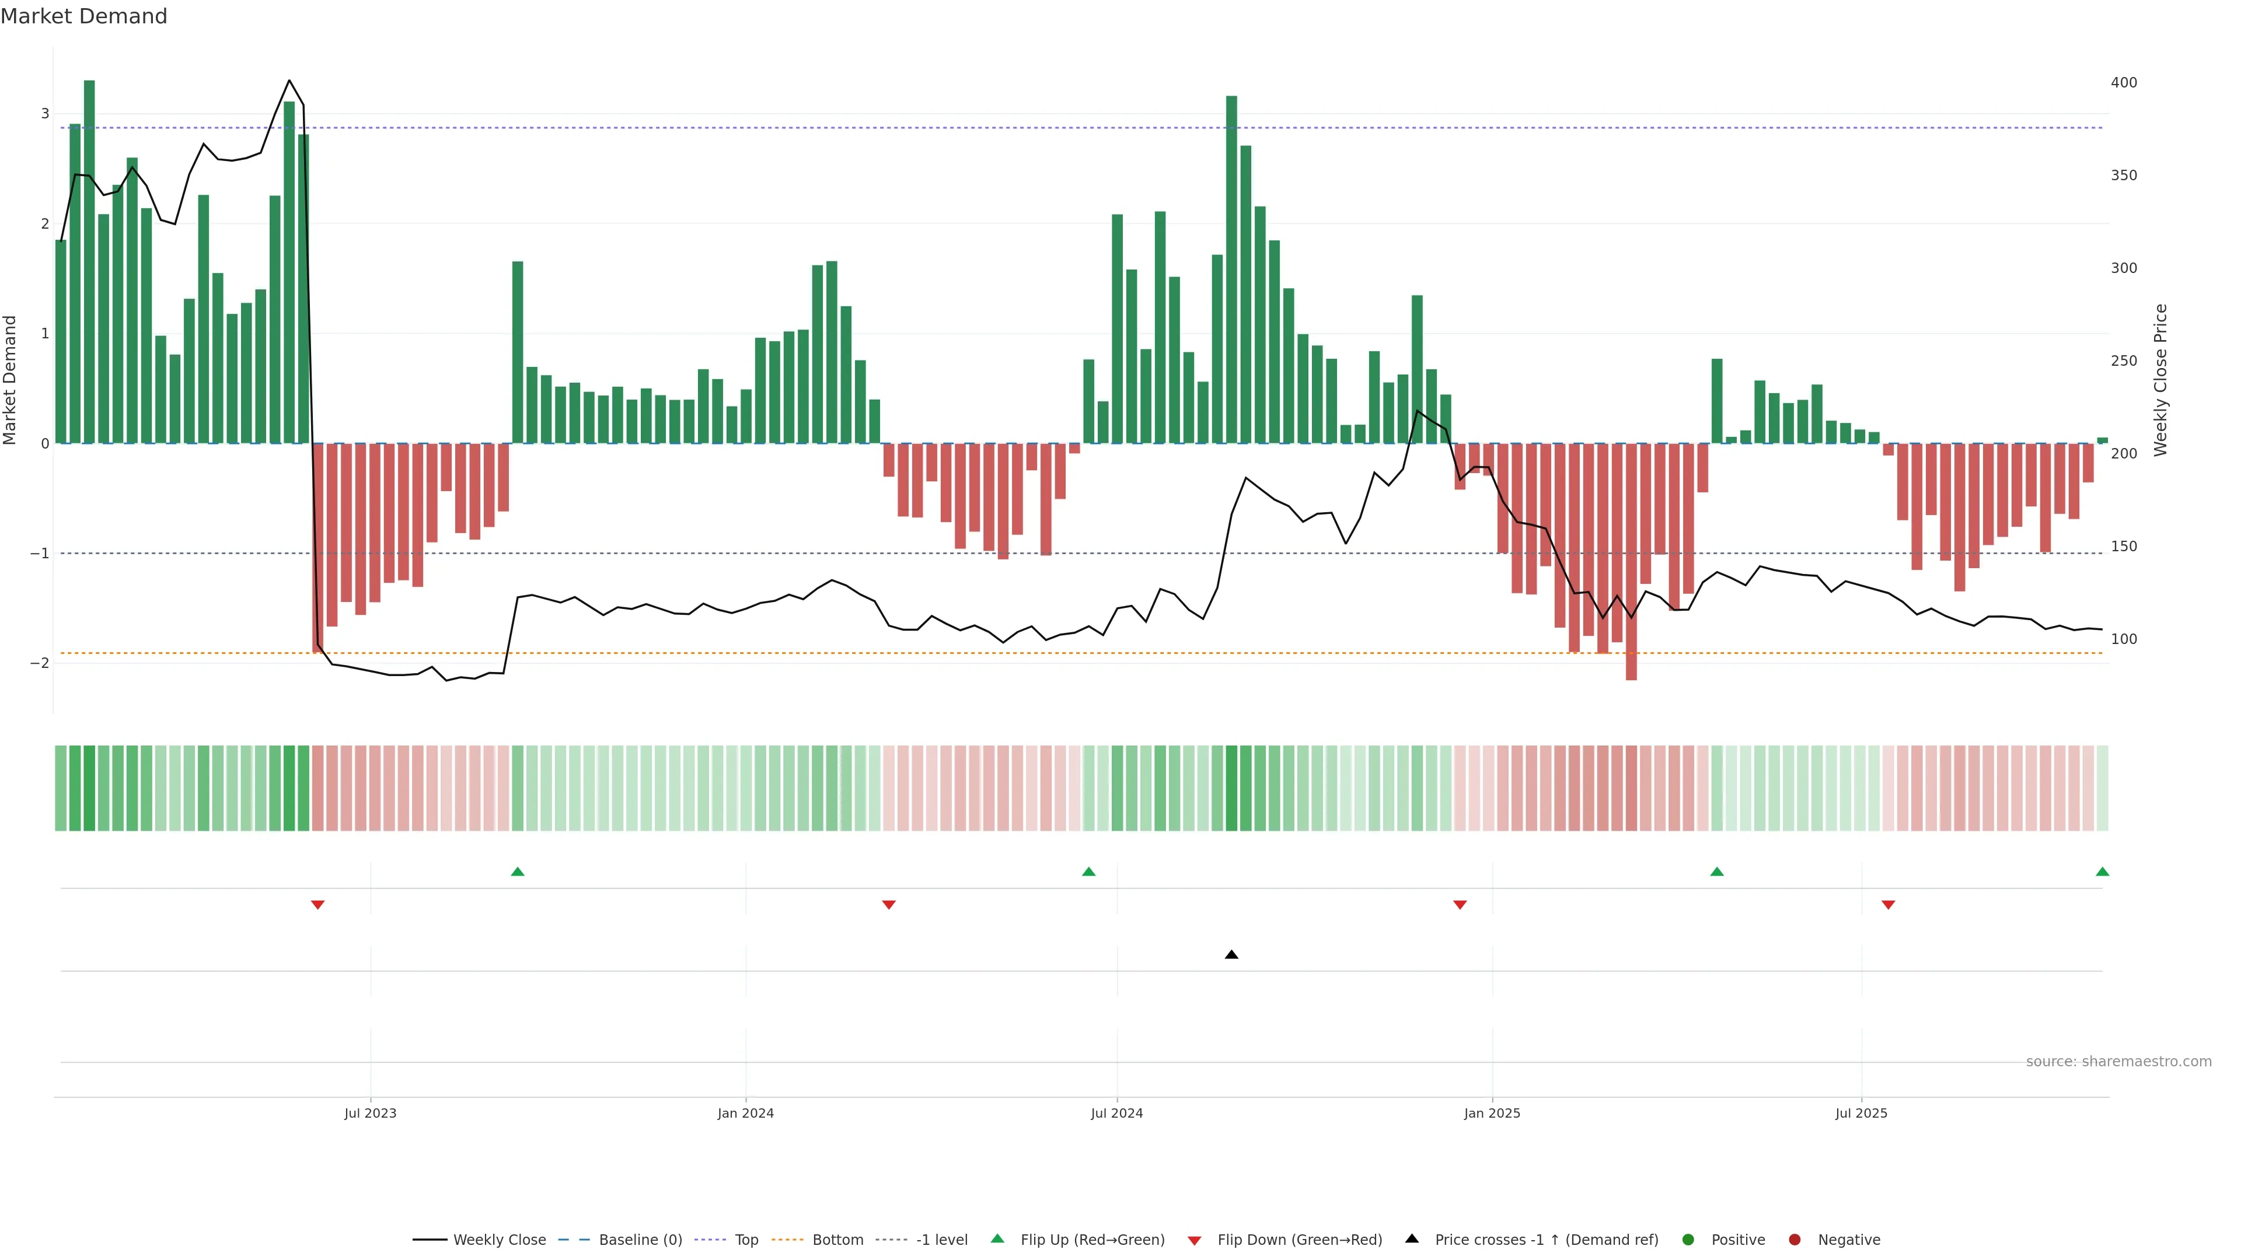Click the red Flip Down marker after Jul 2025
This screenshot has height=1260, width=2241.
click(1888, 905)
